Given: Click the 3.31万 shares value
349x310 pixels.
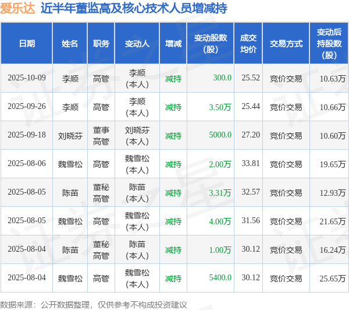Looking at the screenshot, I should click(x=220, y=193).
